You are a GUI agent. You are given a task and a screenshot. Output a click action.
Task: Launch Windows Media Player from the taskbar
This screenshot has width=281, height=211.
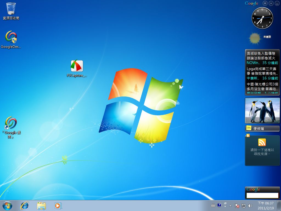[58, 206]
